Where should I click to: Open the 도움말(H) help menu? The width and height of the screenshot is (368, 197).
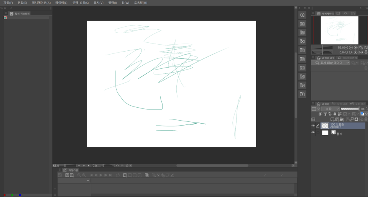pyautogui.click(x=141, y=3)
